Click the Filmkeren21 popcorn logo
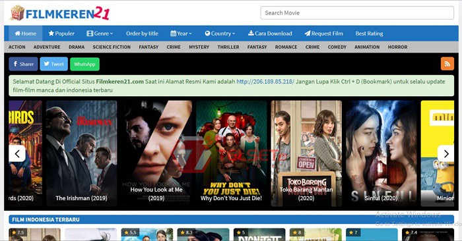Image resolution: width=462 pixels, height=241 pixels. coord(60,13)
